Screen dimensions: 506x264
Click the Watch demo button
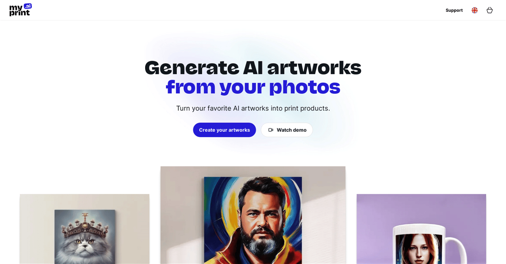[x=287, y=130]
